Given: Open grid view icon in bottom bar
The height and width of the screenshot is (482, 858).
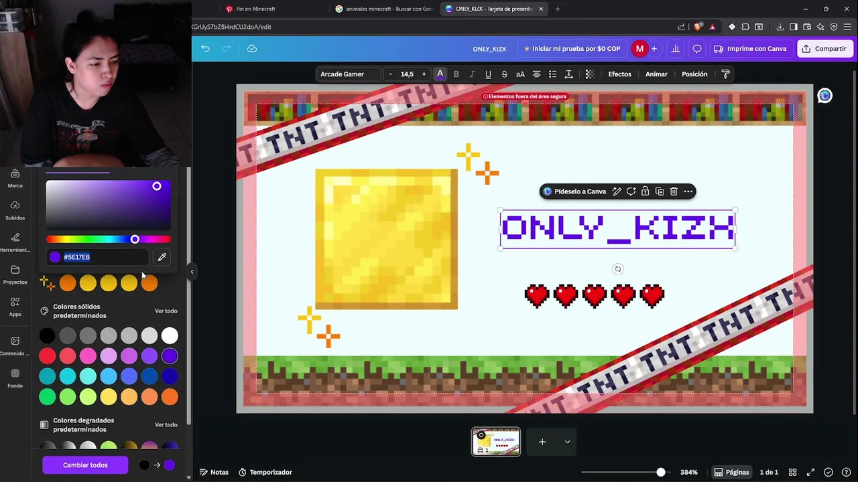Looking at the screenshot, I should (792, 472).
